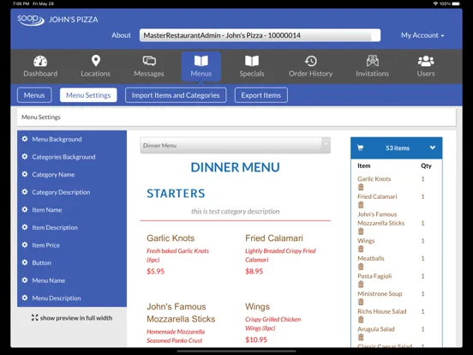This screenshot has height=355, width=473.
Task: Delete Mozzarella Sticks via trash icon
Action: pos(361,232)
